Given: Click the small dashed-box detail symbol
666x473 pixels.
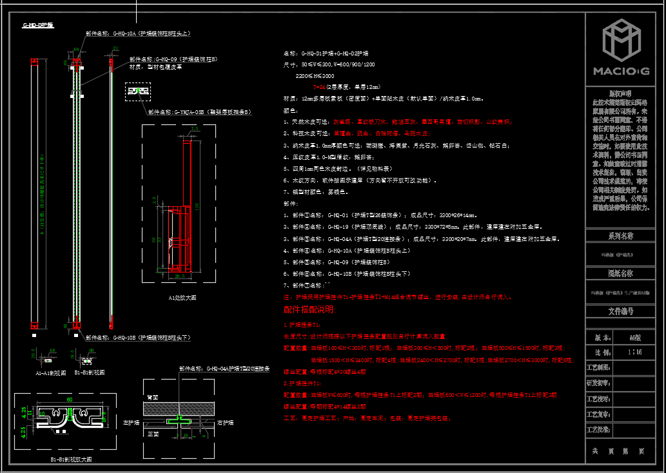Looking at the screenshot, I should click(x=137, y=91).
